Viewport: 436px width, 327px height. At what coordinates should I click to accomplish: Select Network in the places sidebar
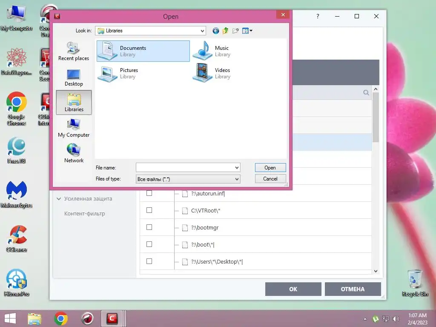(x=74, y=153)
